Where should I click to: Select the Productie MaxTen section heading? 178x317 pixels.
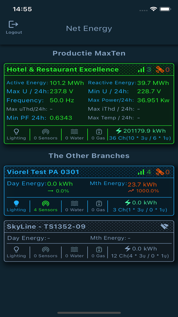[89, 53]
